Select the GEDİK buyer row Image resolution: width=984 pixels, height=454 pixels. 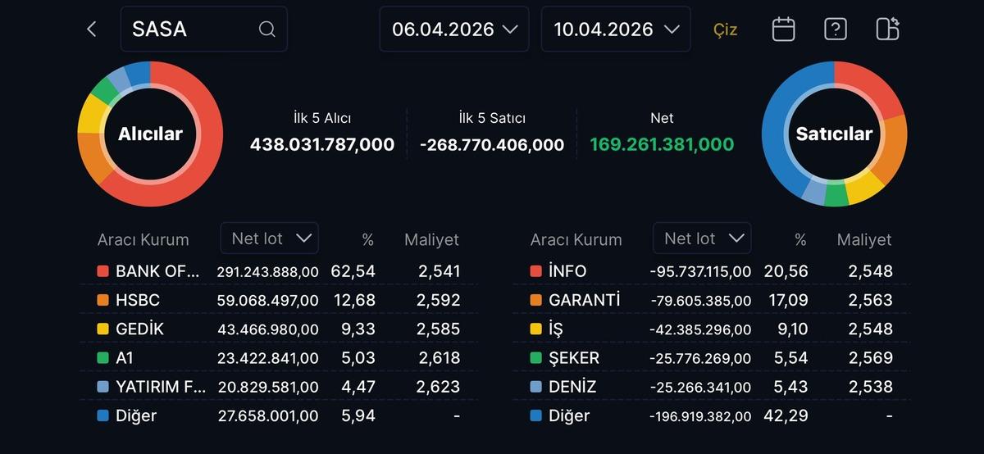click(x=278, y=329)
